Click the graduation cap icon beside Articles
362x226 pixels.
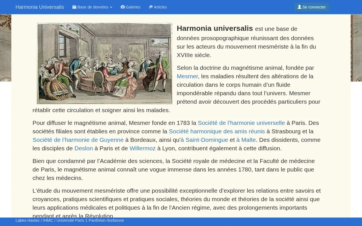point(151,7)
